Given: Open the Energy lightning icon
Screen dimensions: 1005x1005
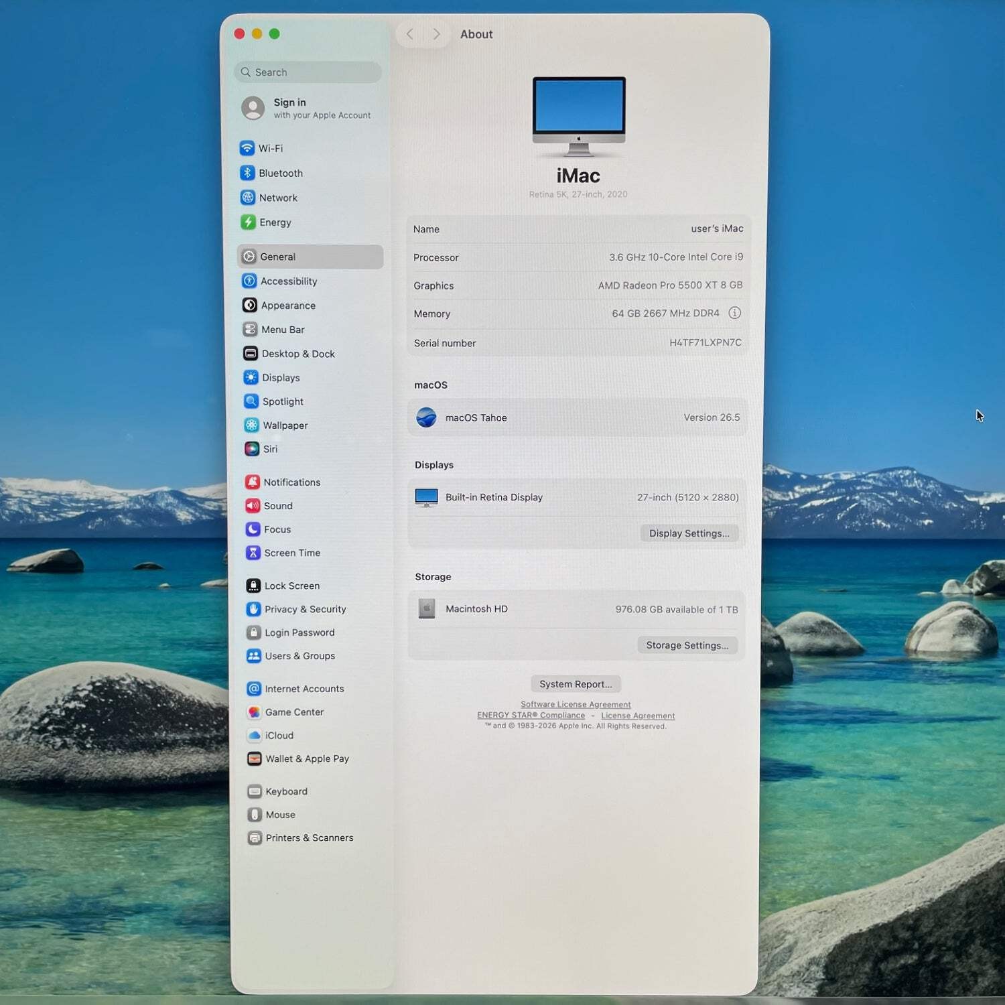Looking at the screenshot, I should [249, 222].
